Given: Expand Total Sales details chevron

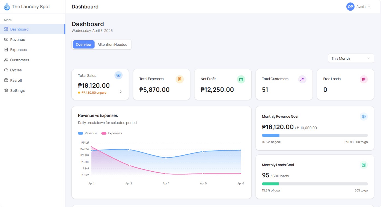Looking at the screenshot, I should [x=121, y=92].
